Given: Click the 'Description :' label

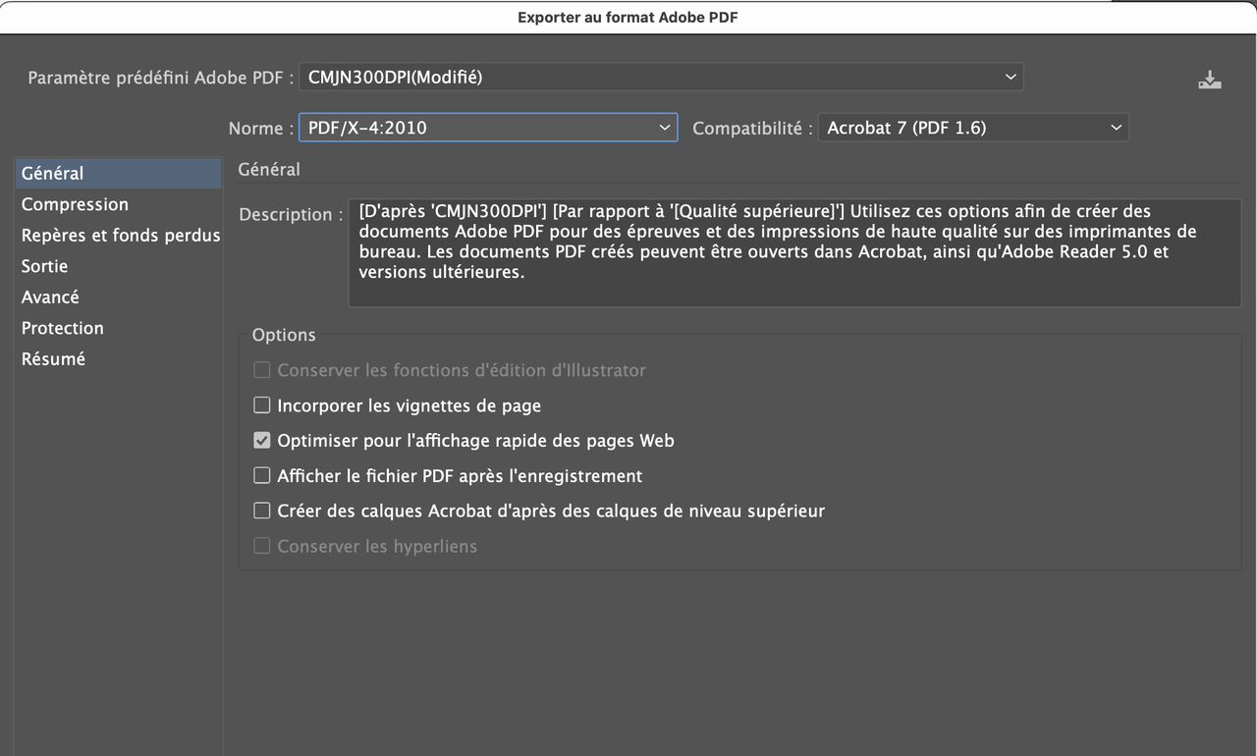Looking at the screenshot, I should pyautogui.click(x=292, y=214).
